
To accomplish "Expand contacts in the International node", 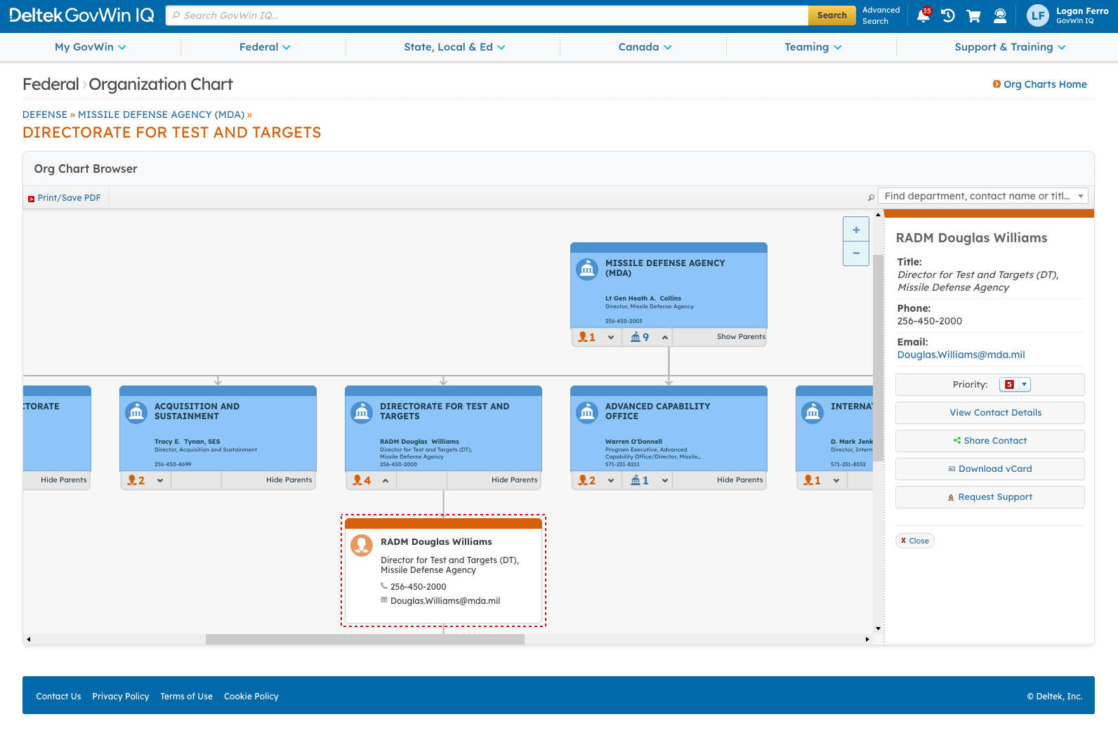I will click(x=836, y=481).
